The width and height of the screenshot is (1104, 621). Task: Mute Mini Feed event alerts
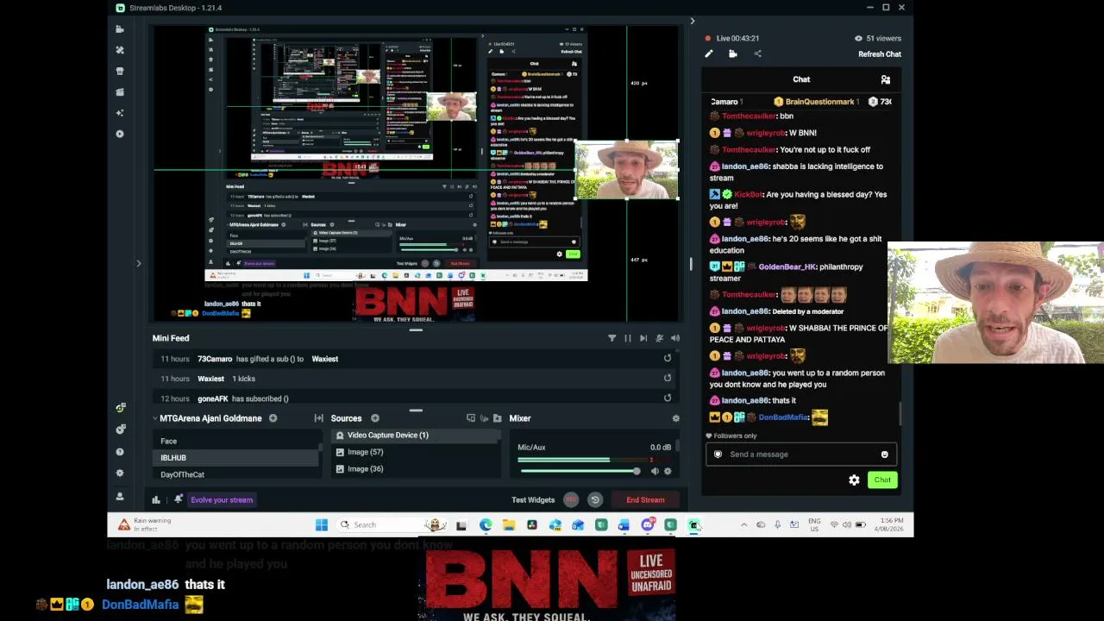point(660,338)
